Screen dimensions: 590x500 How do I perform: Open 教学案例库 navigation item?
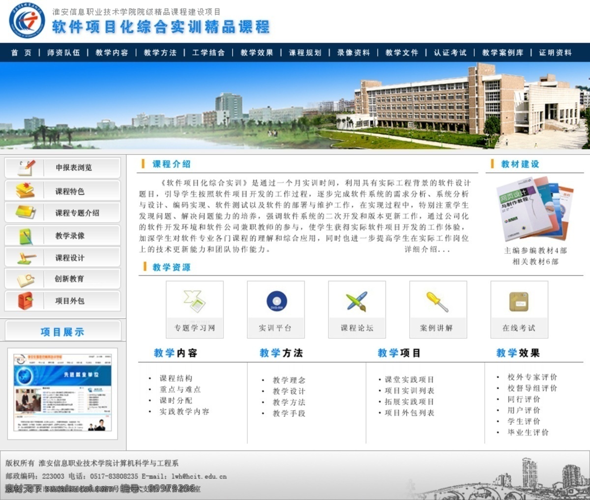[502, 53]
